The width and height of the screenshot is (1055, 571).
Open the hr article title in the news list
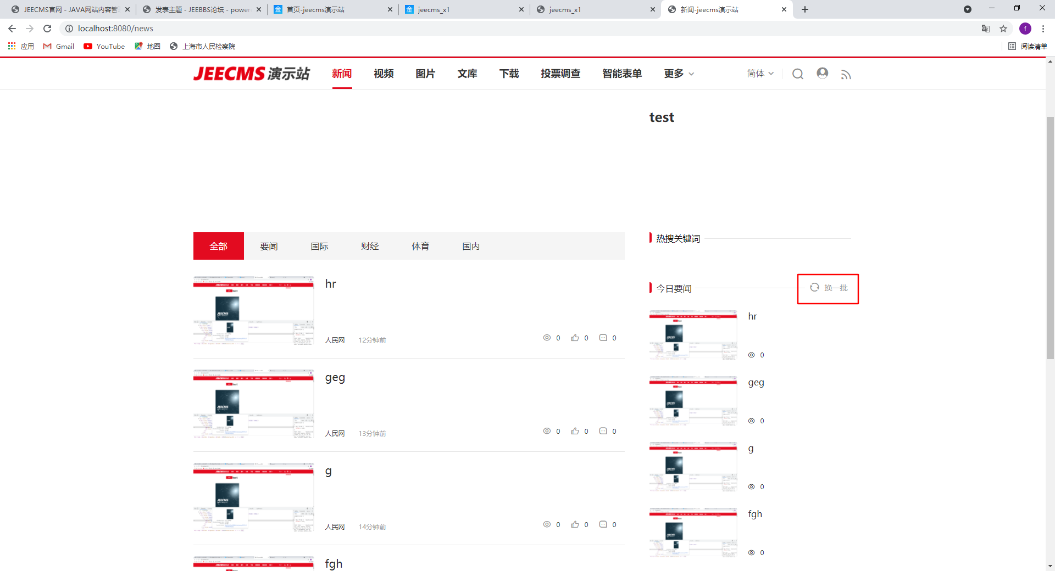330,284
